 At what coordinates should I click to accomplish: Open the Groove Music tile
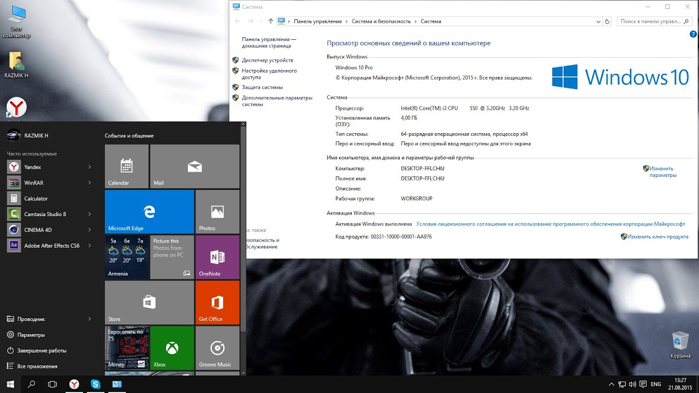coord(217,348)
